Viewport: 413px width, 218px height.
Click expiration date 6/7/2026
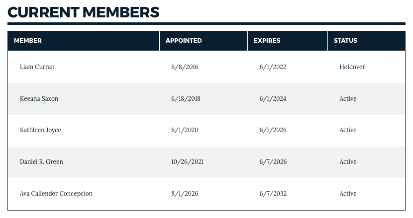[273, 162]
